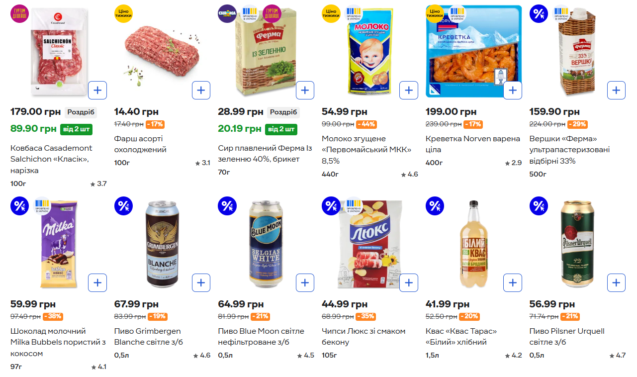Screen dimensions: 637x377
Task: Add Ферма processed cheese to cart
Action: tap(305, 91)
